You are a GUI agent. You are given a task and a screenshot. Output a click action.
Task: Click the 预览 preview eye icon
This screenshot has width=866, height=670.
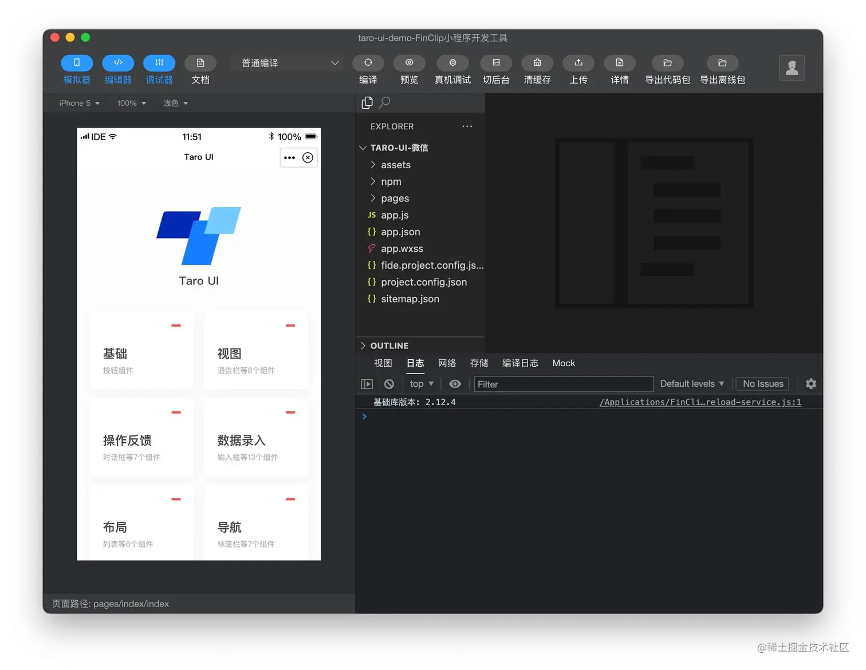(410, 63)
